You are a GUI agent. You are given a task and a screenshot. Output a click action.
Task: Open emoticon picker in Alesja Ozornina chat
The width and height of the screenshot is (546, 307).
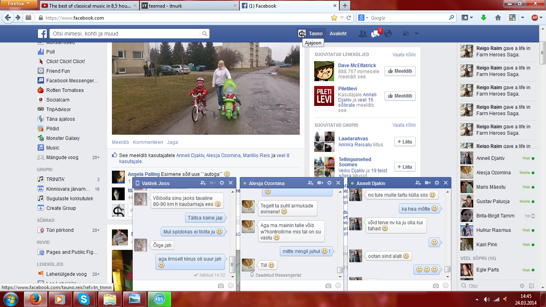tap(338, 286)
